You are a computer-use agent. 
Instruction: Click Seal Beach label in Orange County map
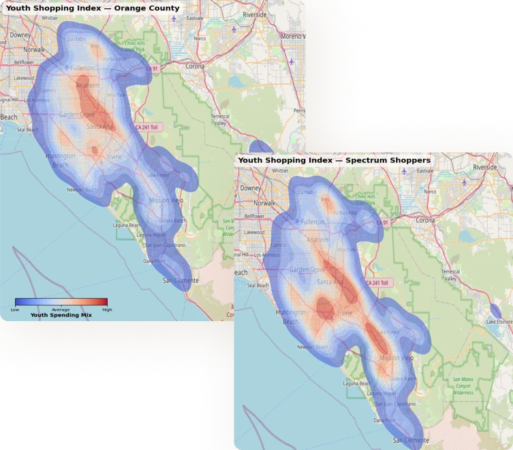(x=27, y=130)
